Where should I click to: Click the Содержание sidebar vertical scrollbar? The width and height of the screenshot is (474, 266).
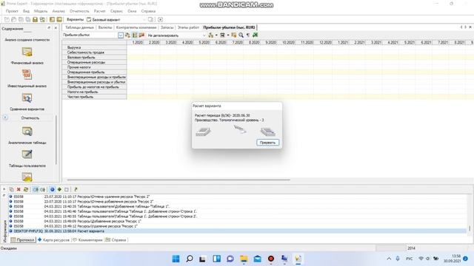coord(56,140)
